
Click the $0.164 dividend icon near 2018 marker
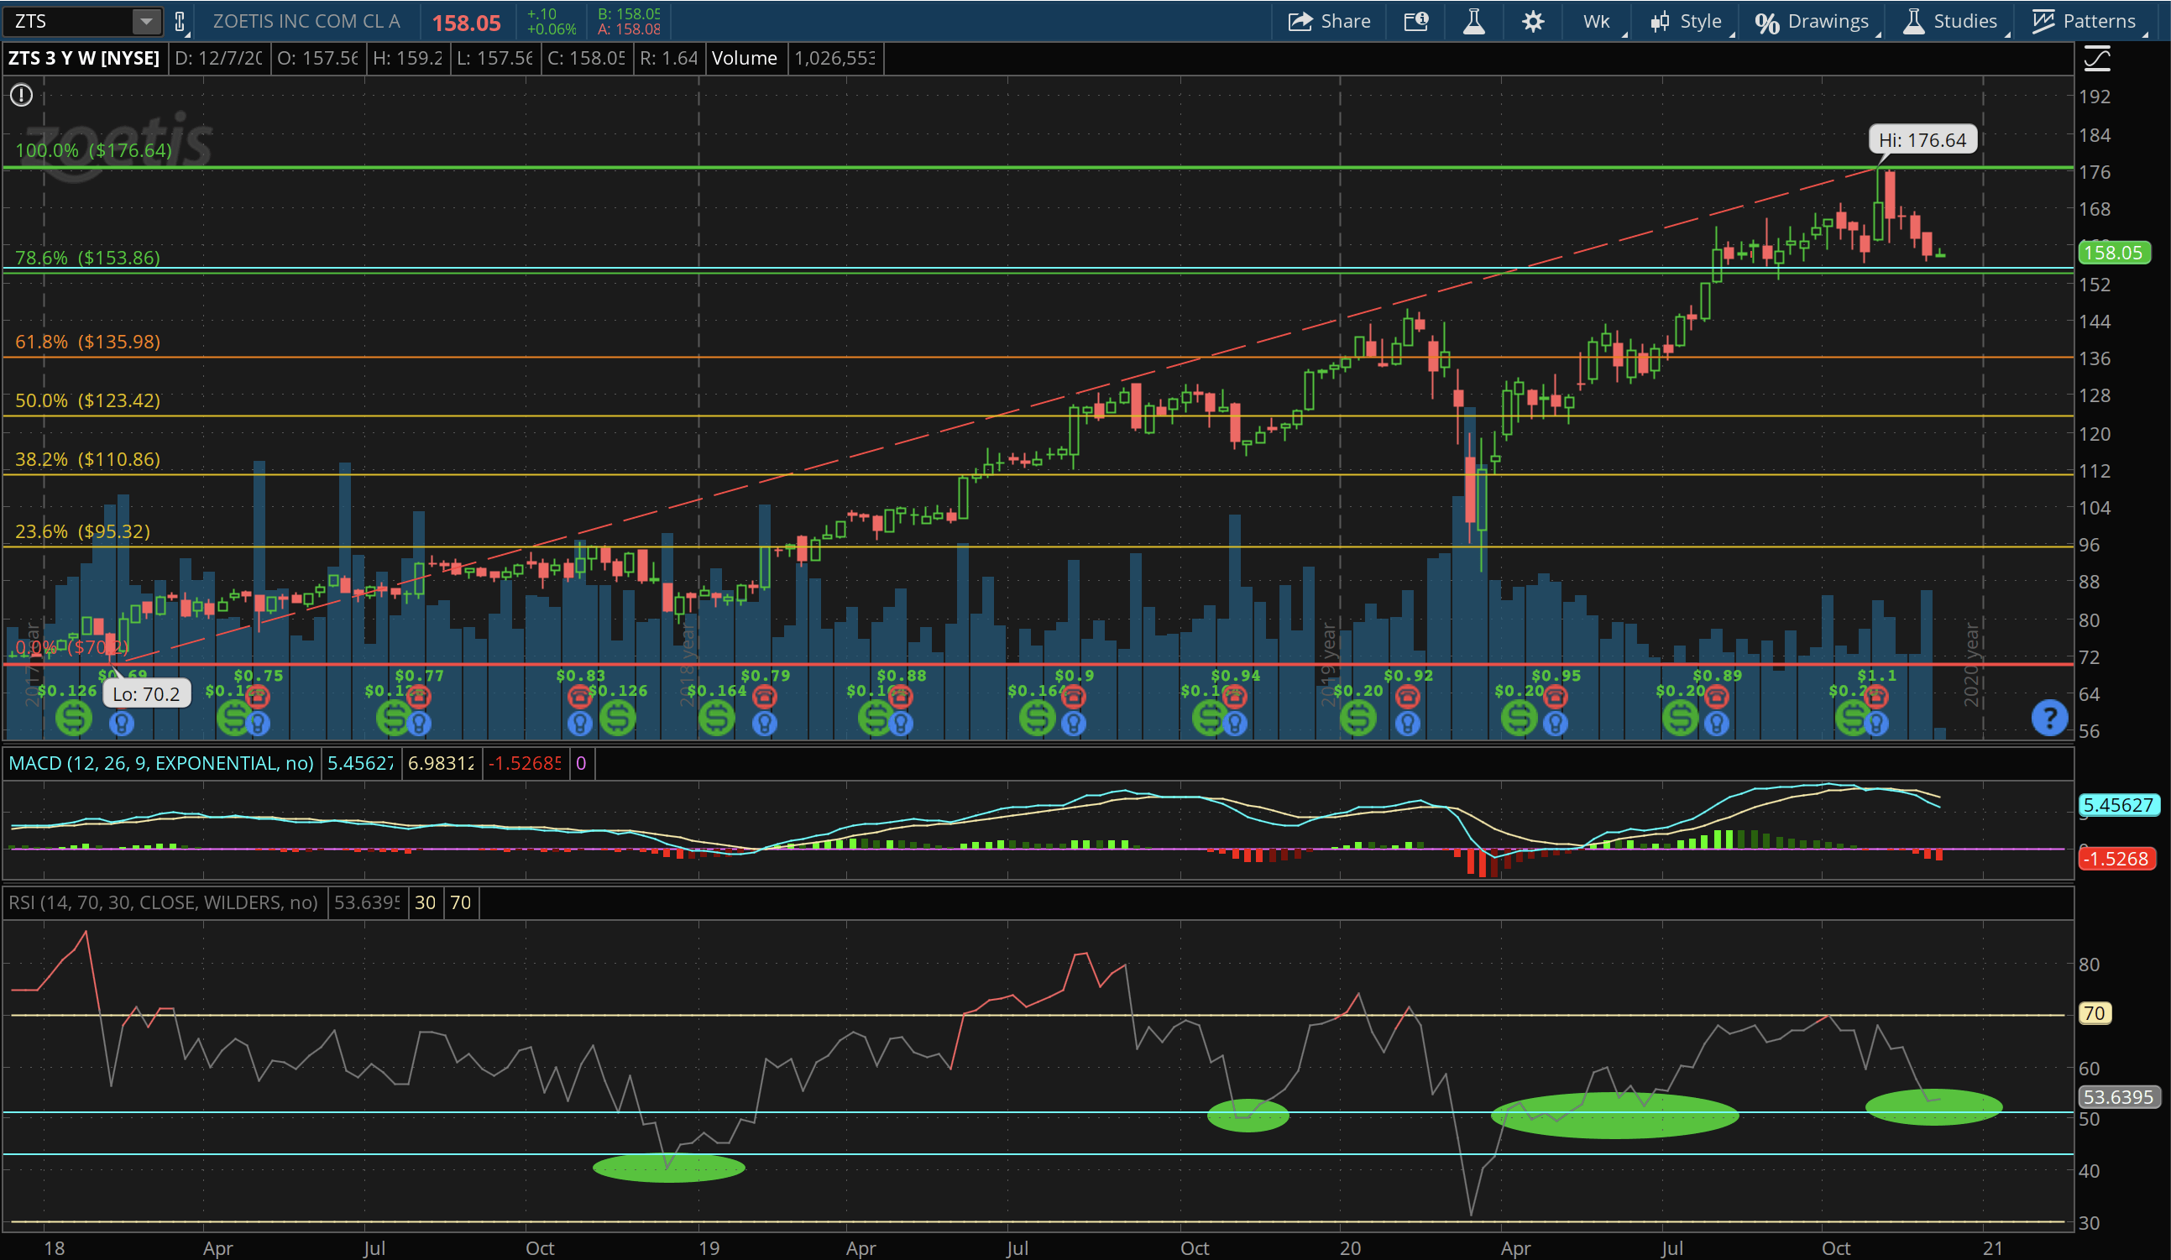tap(717, 718)
